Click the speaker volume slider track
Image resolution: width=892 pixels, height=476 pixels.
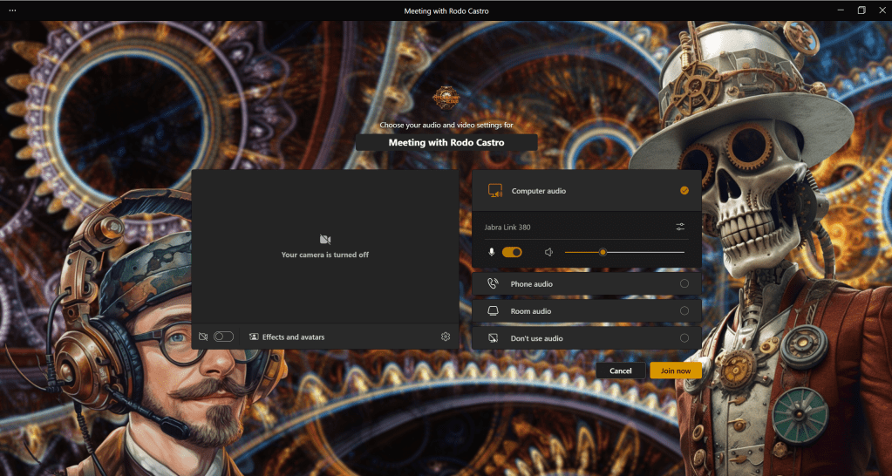click(645, 252)
